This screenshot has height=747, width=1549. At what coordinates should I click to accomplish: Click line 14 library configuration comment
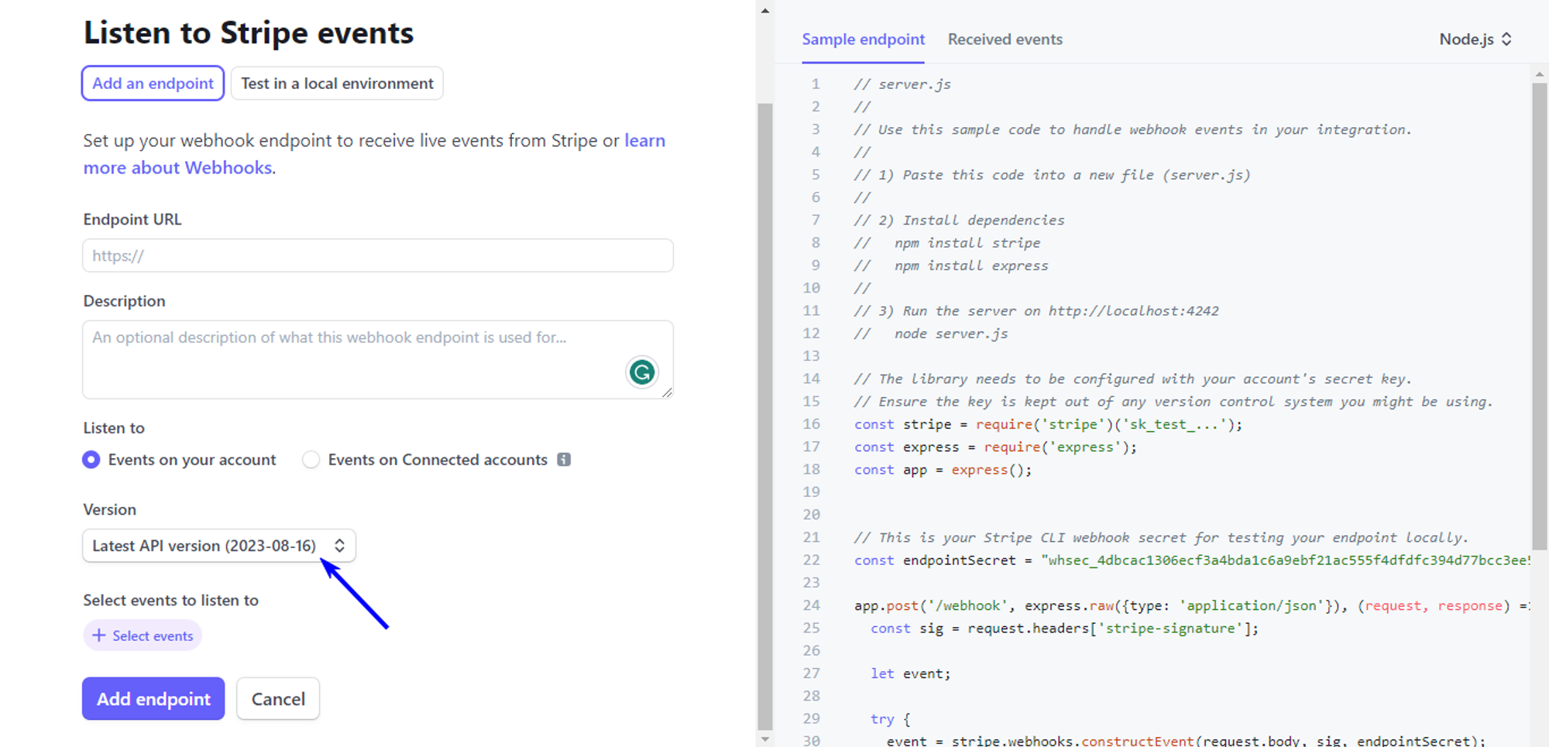tap(1133, 379)
